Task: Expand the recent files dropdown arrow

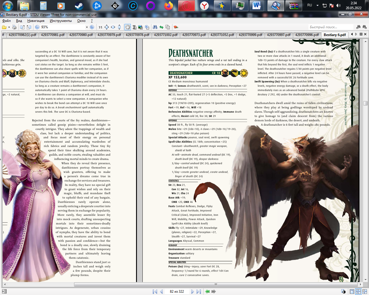Action: click(x=9, y=27)
